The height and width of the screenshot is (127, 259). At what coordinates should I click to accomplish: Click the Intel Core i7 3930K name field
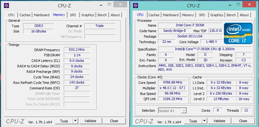pyautogui.click(x=190, y=25)
